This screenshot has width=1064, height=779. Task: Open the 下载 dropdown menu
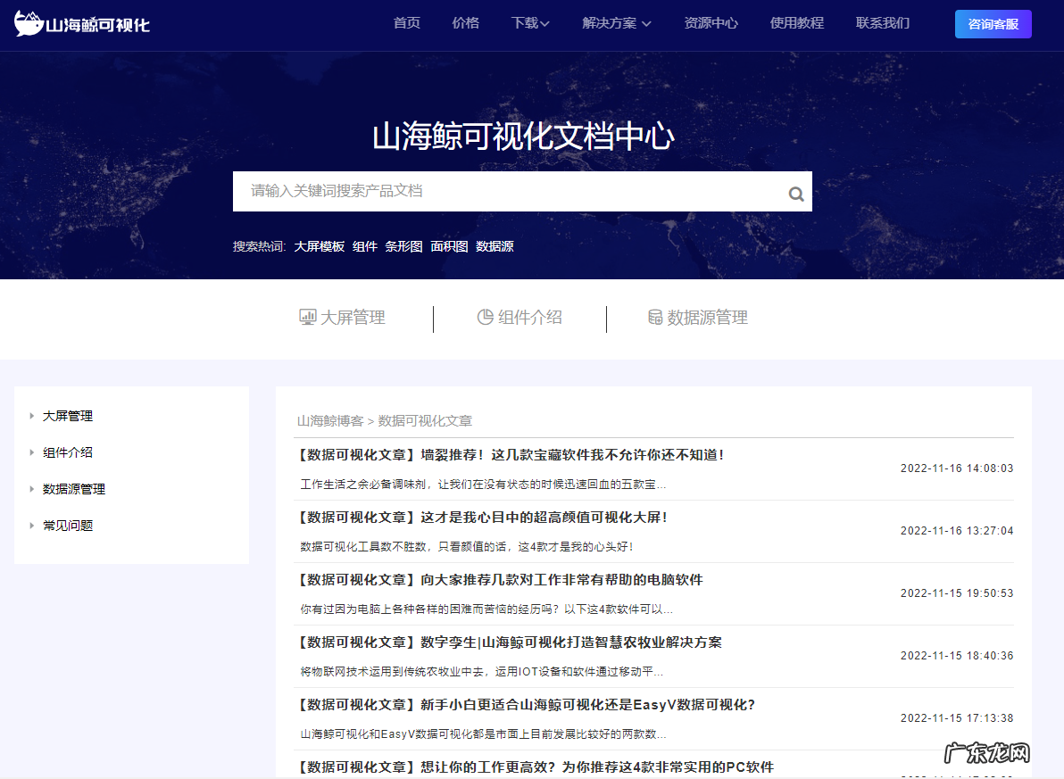[x=529, y=23]
